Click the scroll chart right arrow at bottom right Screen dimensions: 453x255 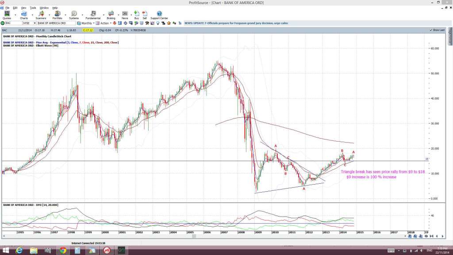click(x=442, y=236)
